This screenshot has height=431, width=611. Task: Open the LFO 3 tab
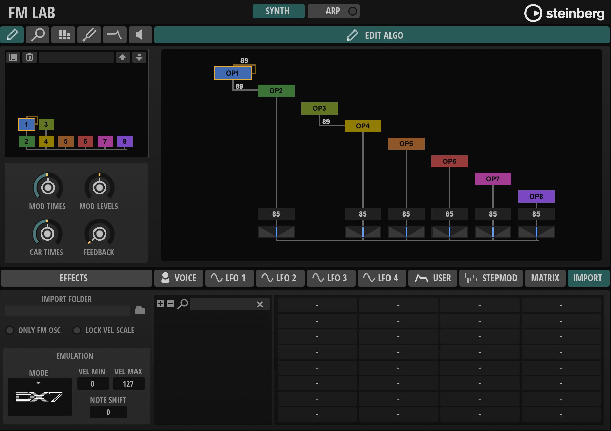click(x=331, y=278)
